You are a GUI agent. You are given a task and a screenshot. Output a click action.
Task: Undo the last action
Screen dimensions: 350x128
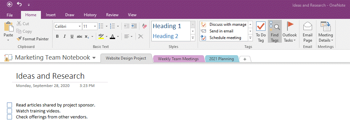point(19,4)
